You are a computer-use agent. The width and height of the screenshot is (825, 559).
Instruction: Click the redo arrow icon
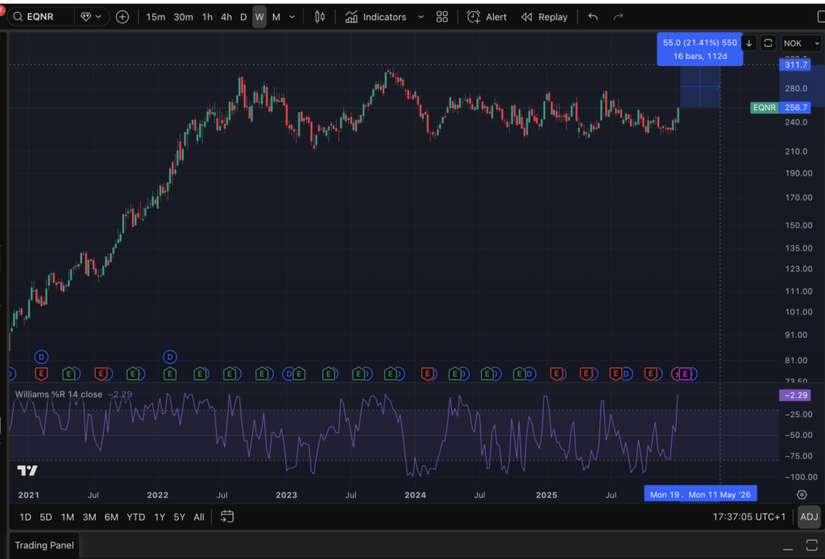(619, 16)
